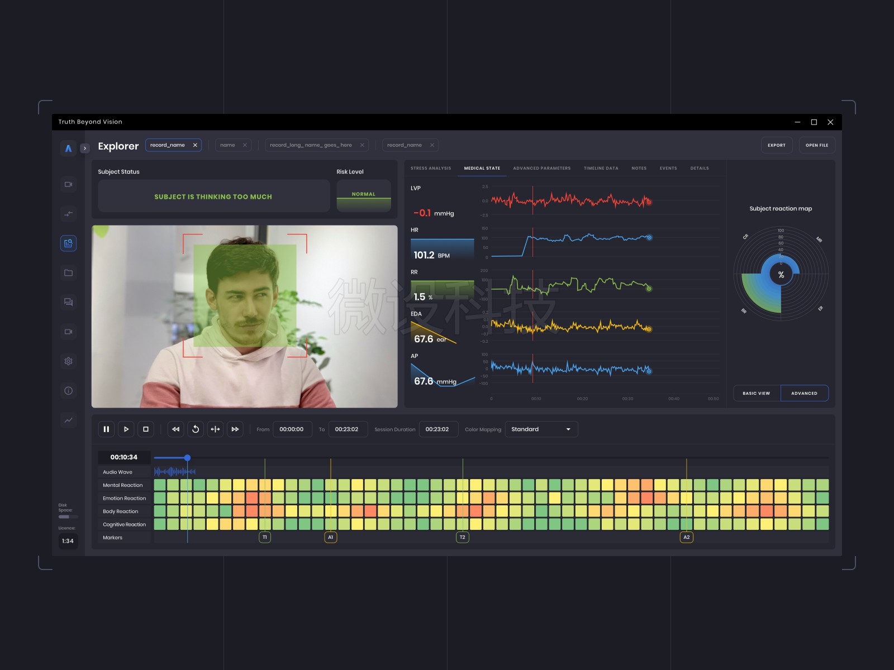The image size is (894, 670).
Task: Select the A1 timeline marker
Action: pyautogui.click(x=331, y=537)
